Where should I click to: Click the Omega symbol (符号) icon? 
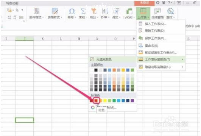click(x=72, y=11)
